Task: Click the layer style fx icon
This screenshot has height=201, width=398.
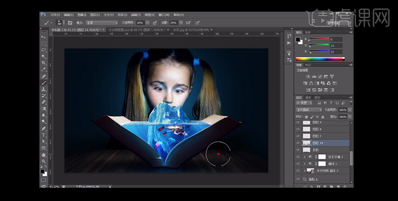Action: coord(312,187)
